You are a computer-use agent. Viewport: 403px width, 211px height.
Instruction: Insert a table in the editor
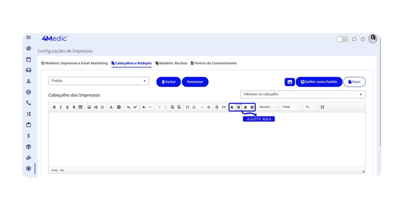[80, 107]
